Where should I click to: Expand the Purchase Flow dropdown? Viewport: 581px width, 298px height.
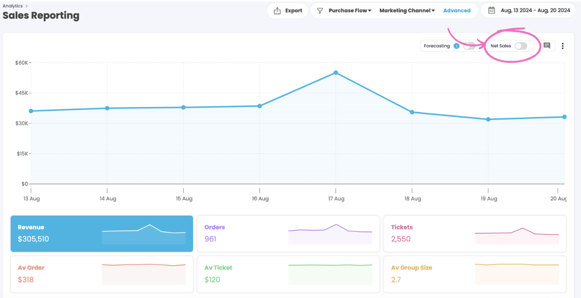[x=350, y=11]
